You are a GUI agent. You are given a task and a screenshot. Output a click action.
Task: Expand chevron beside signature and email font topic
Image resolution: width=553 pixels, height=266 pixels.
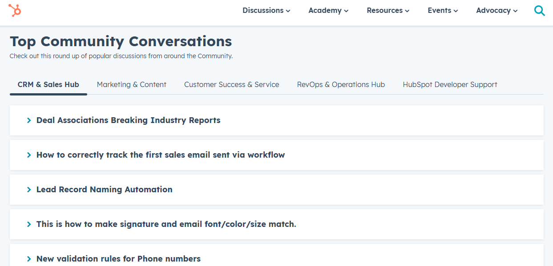point(29,224)
